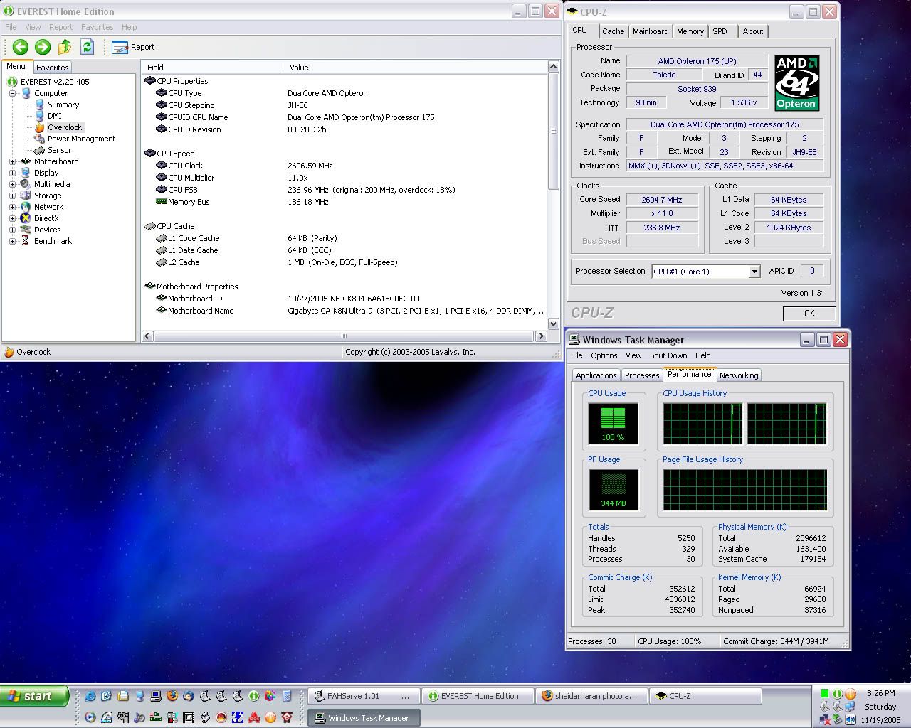
Task: Expand the Storage tree node
Action: click(12, 196)
